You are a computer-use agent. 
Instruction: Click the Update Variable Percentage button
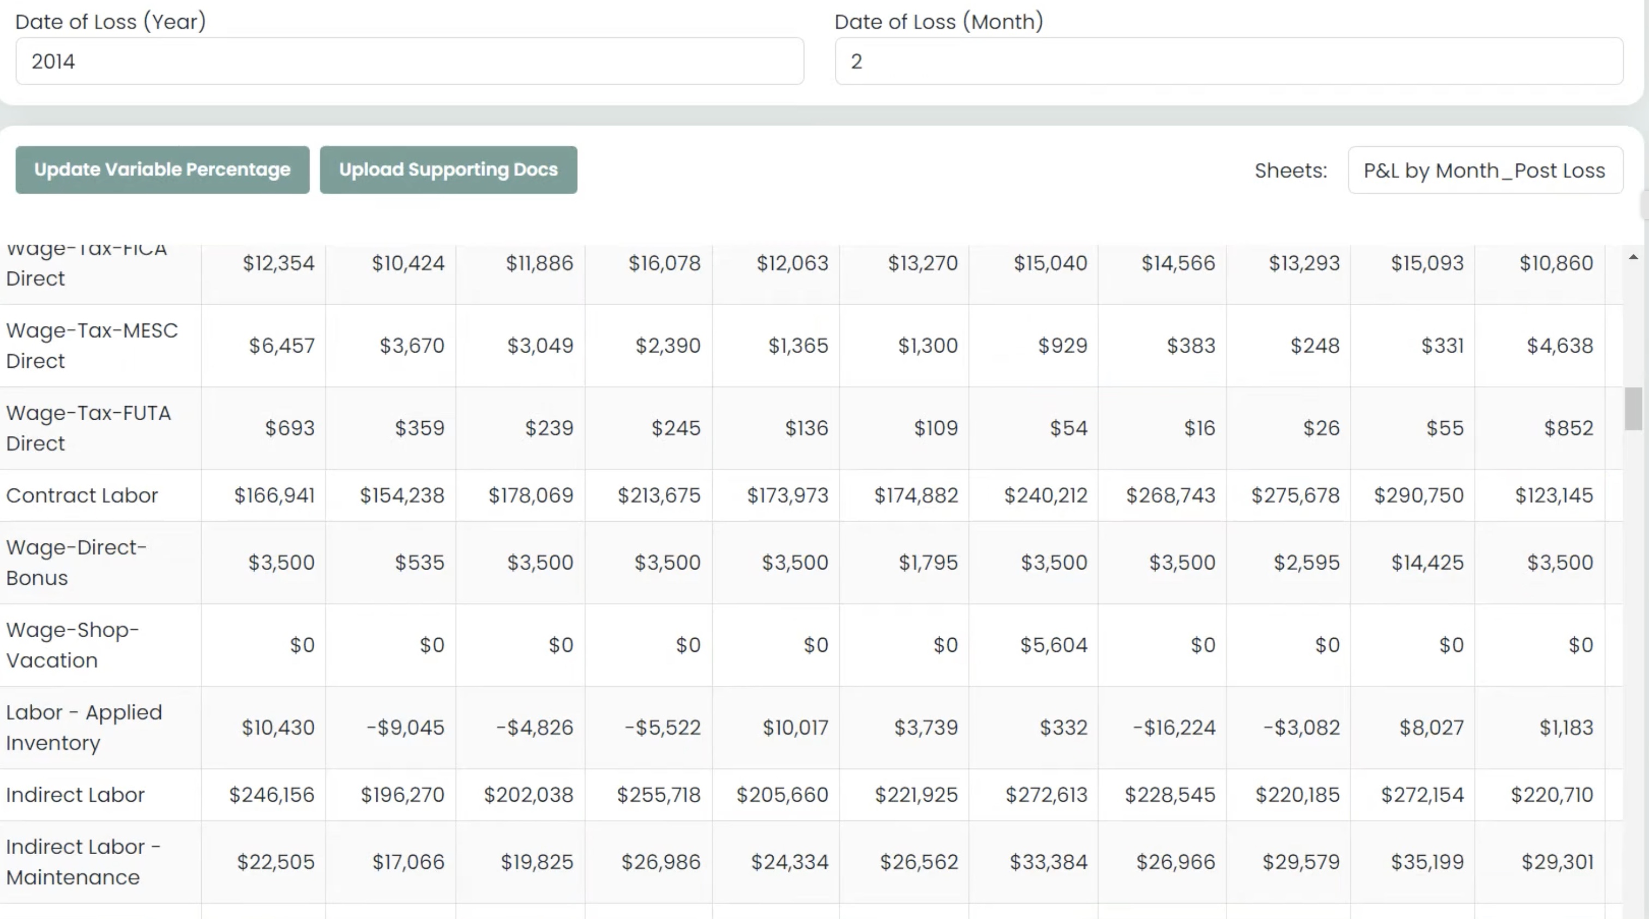pos(162,170)
